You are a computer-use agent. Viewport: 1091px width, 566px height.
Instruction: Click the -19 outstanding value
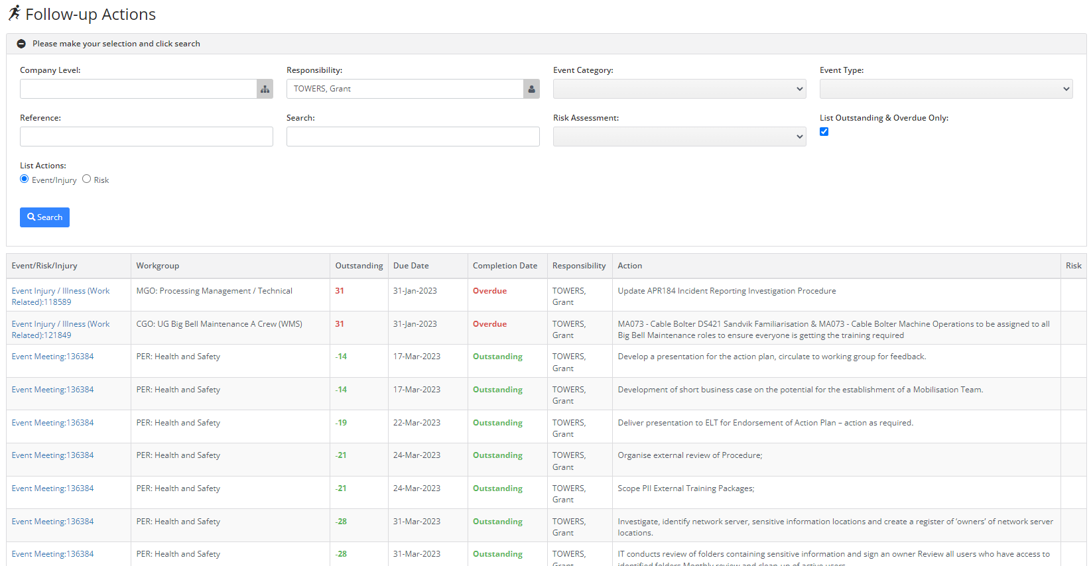click(341, 423)
